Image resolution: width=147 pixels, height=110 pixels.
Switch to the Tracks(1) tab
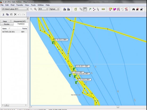21,24
